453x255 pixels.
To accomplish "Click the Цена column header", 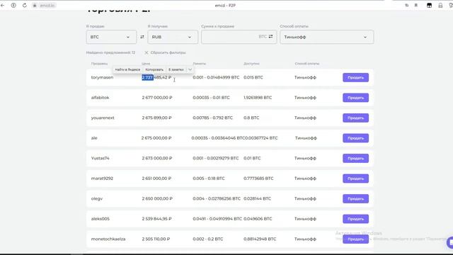I will click(x=146, y=64).
